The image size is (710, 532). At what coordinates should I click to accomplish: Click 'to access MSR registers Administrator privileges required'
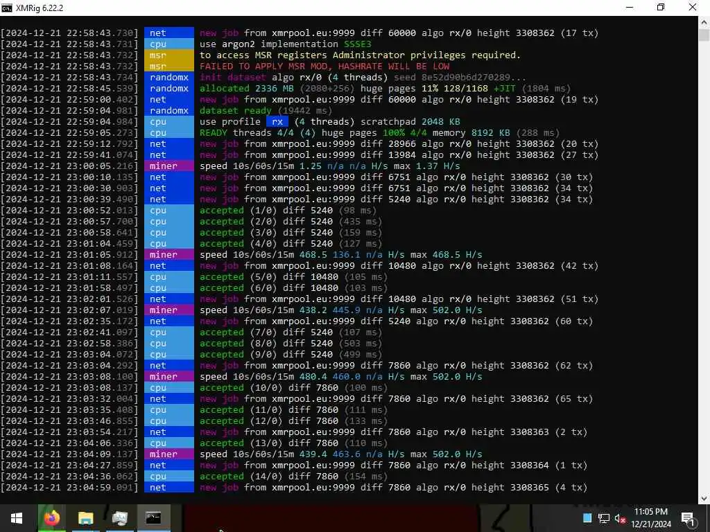(x=360, y=55)
